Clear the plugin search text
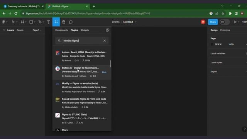Screen dimensions: 247x139 click(x=105, y=41)
